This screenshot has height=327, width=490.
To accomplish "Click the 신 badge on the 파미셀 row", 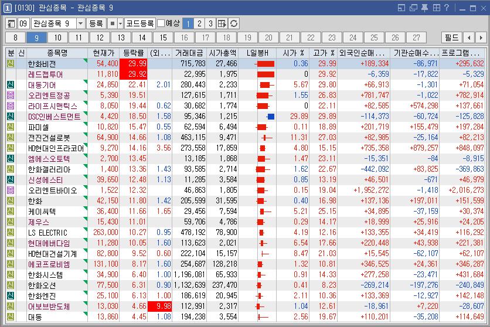I will tap(11, 127).
